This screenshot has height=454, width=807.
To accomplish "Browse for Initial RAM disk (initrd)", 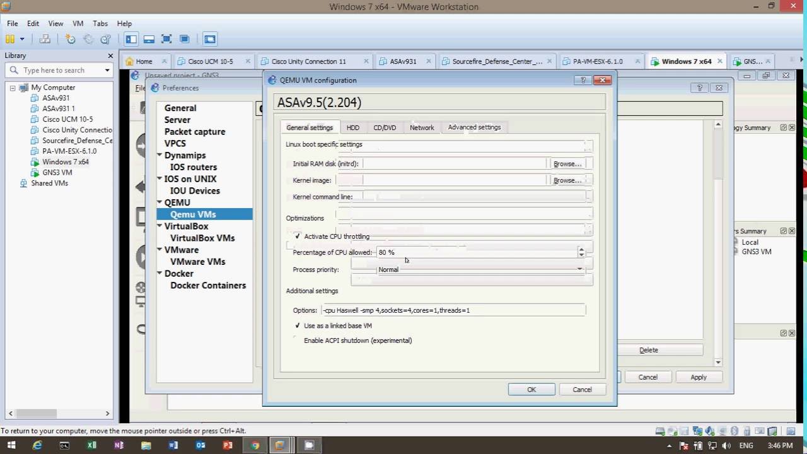I will tap(567, 163).
